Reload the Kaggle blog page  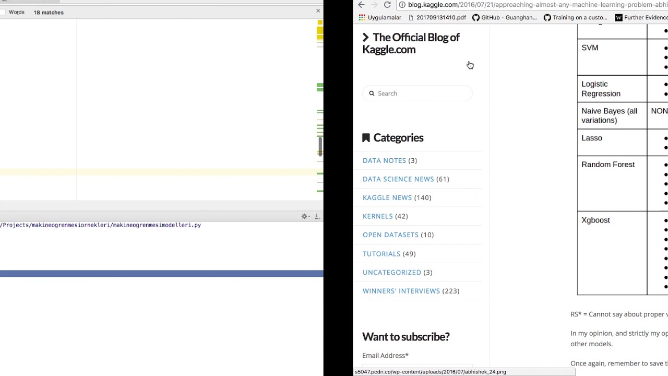point(387,5)
